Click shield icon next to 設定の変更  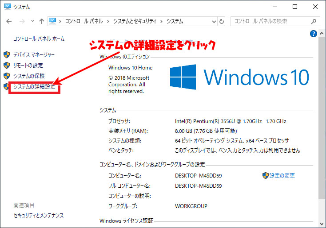(266, 176)
